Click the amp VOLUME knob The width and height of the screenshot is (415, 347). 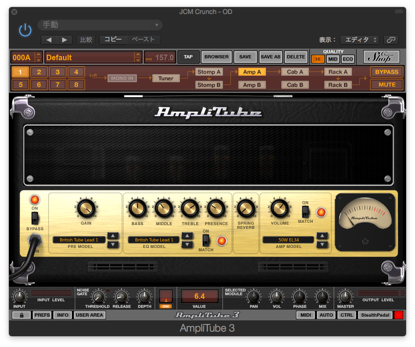tap(279, 208)
